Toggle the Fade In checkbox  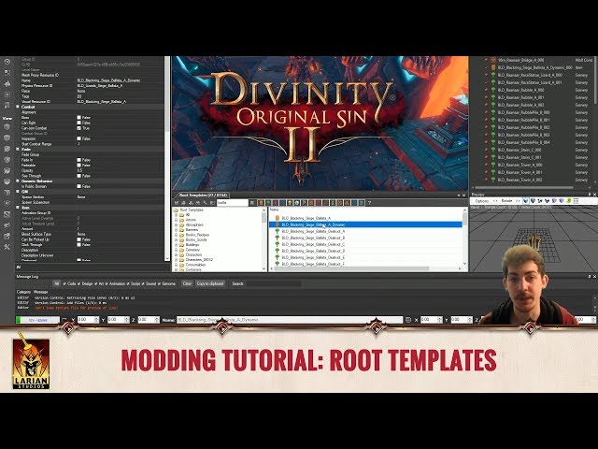coord(78,160)
